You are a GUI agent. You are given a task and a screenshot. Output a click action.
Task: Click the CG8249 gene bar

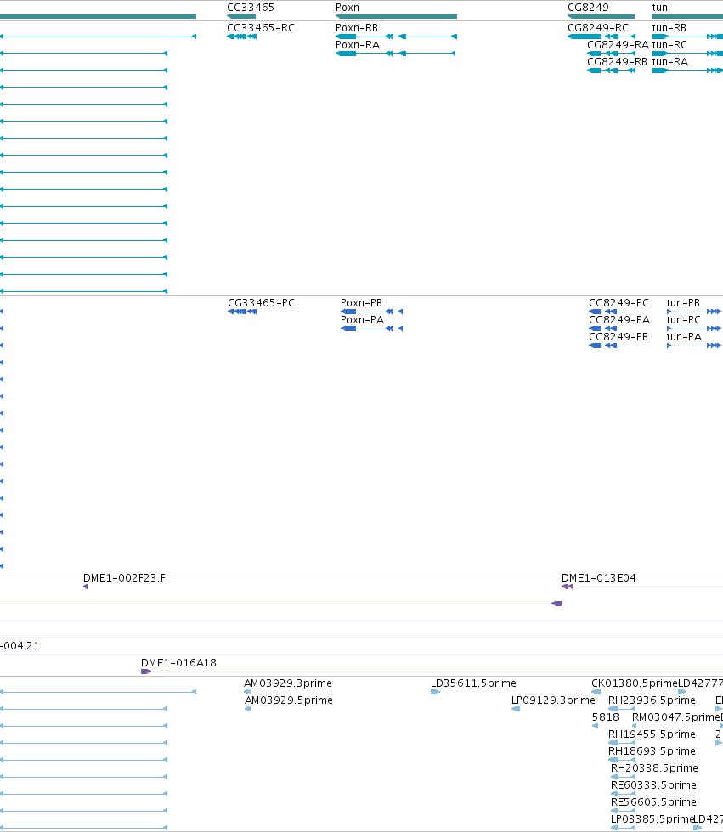tap(601, 16)
